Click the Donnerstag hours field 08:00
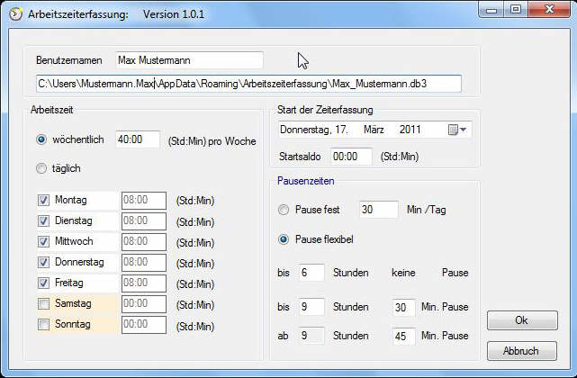Image resolution: width=577 pixels, height=378 pixels. point(144,263)
